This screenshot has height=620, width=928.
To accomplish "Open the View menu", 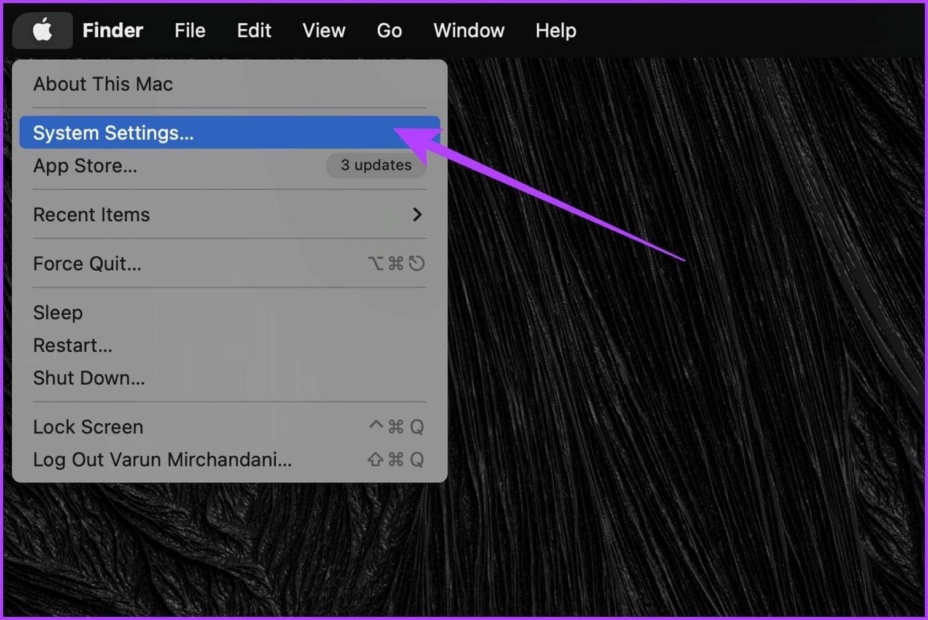I will coord(324,30).
